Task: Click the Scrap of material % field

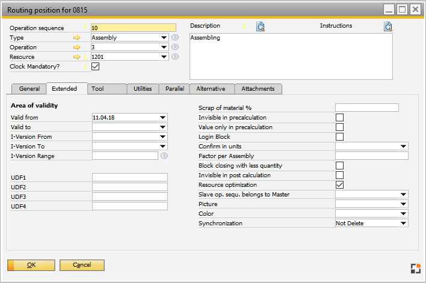Action: 366,108
